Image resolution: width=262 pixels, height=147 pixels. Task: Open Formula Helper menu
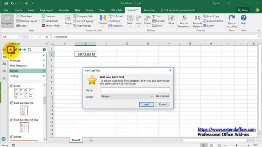pos(197,21)
